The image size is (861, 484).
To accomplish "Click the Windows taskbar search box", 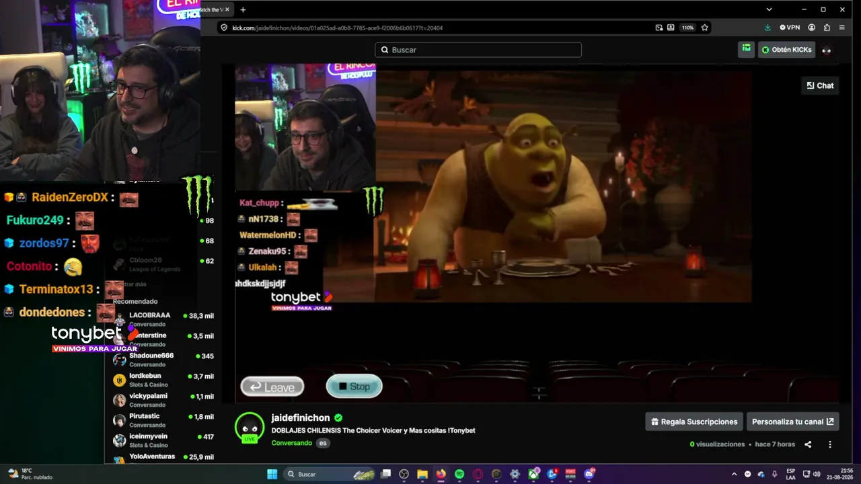I will click(330, 474).
